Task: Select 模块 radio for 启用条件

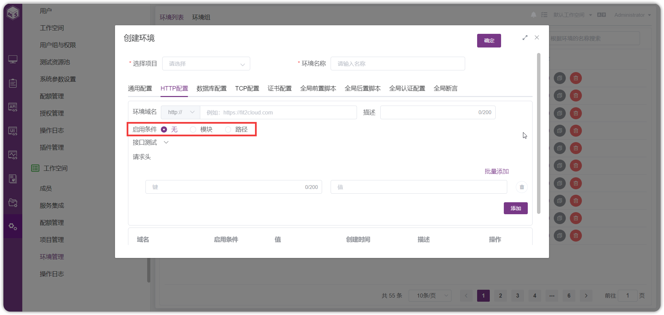Action: [x=193, y=129]
